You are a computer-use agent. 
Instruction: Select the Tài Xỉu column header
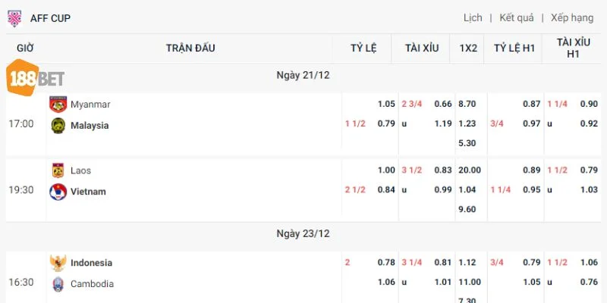[422, 48]
